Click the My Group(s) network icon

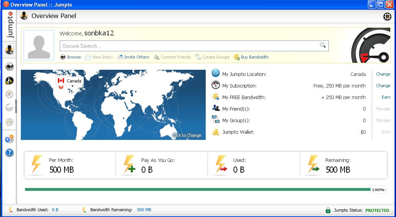pyautogui.click(x=216, y=119)
